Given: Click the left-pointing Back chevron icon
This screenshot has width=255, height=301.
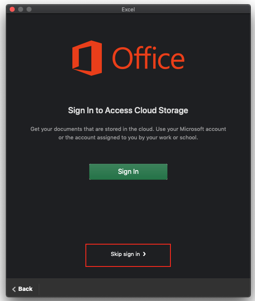Looking at the screenshot, I should 14,289.
